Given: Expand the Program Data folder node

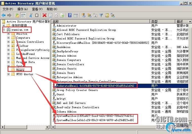Looking at the screenshot, I should coord(8,62).
